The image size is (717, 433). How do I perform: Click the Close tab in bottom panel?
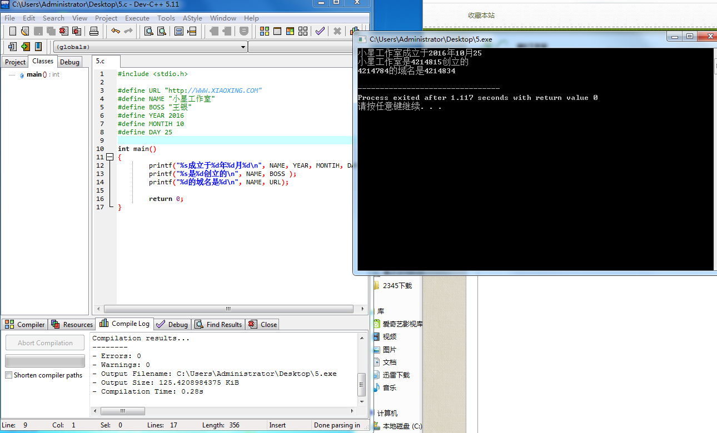point(262,325)
